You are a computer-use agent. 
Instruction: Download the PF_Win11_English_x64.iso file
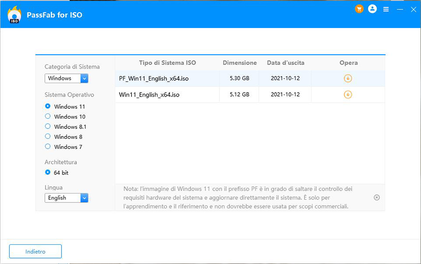348,79
